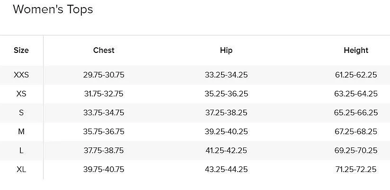This screenshot has height=190, width=390.
Task: Click the S size row label
Action: pos(21,112)
